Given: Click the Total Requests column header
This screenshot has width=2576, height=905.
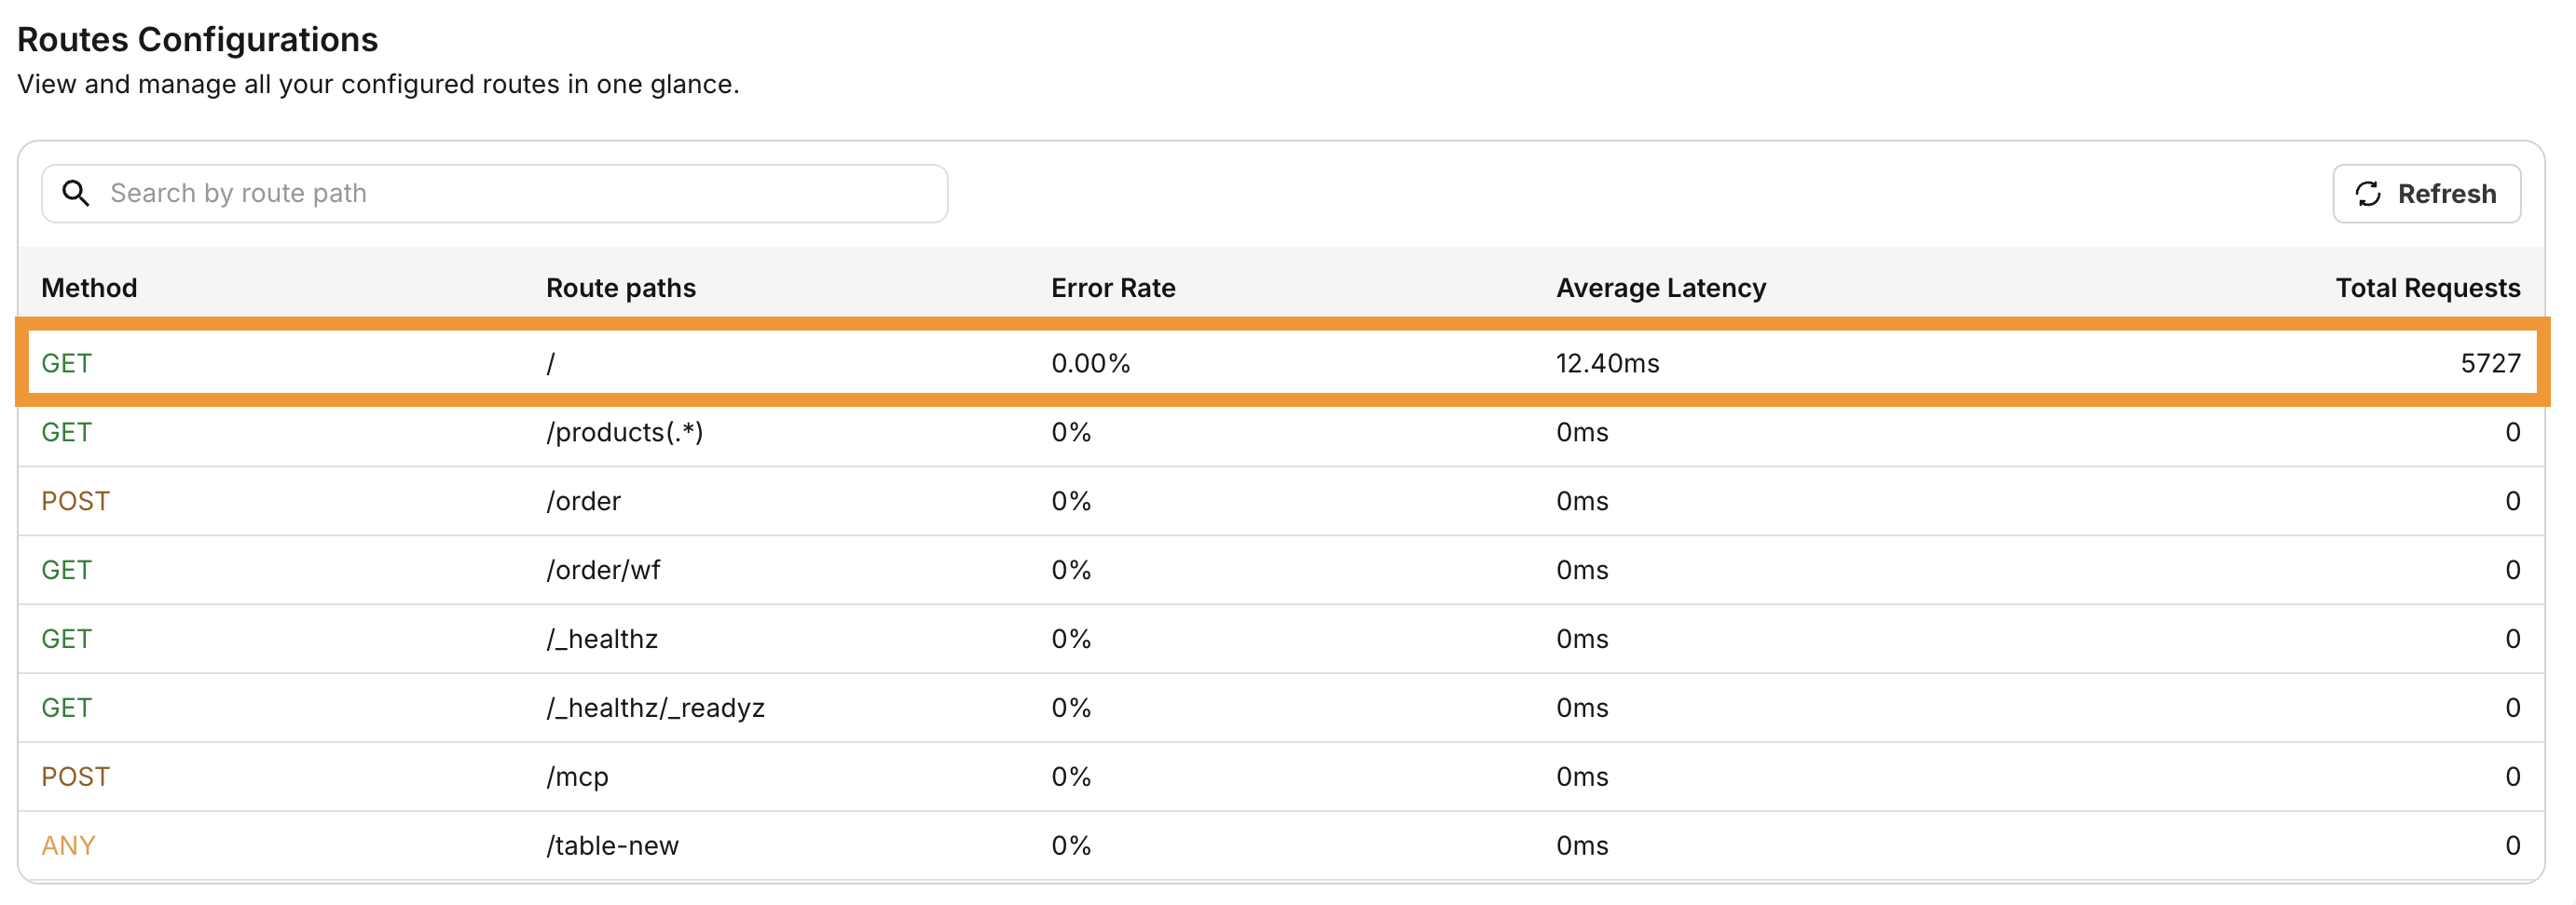Looking at the screenshot, I should [x=2427, y=288].
